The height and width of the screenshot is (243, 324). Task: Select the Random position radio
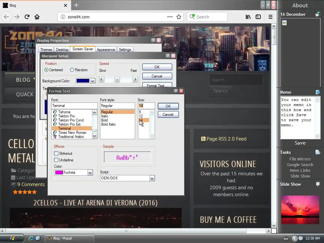72,70
